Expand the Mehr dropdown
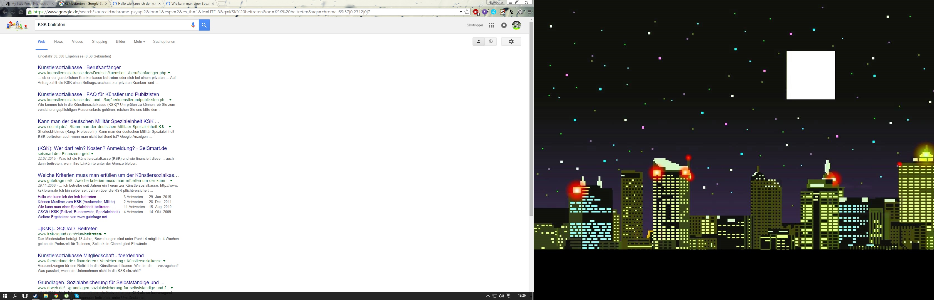This screenshot has width=934, height=300. [x=139, y=42]
